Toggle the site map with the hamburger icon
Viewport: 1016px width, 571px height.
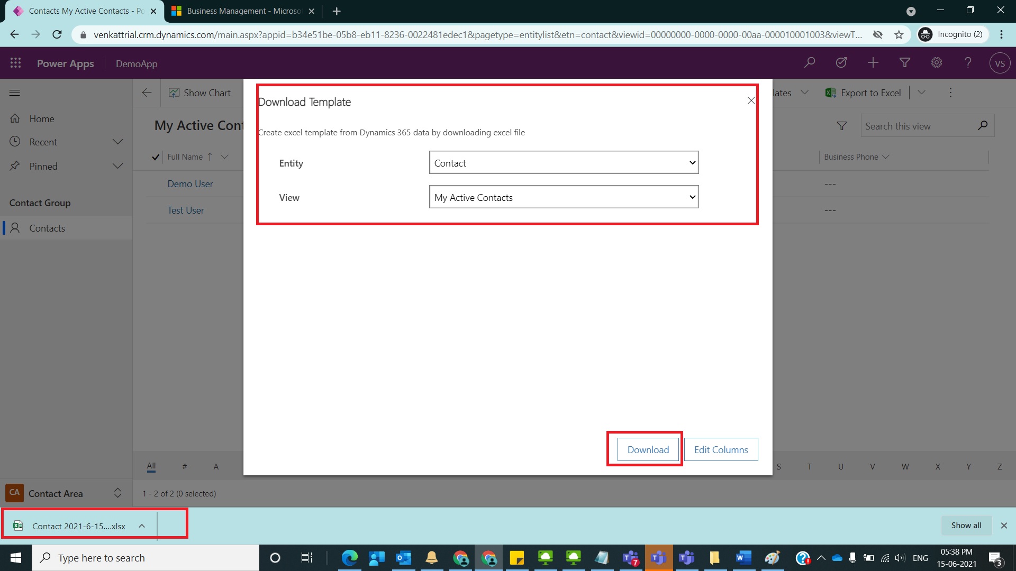coord(14,93)
